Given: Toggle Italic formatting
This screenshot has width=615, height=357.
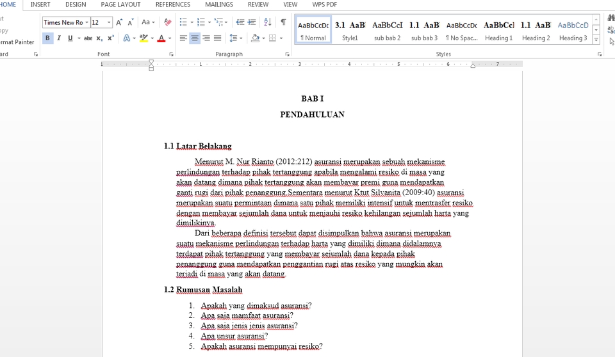Looking at the screenshot, I should (59, 38).
